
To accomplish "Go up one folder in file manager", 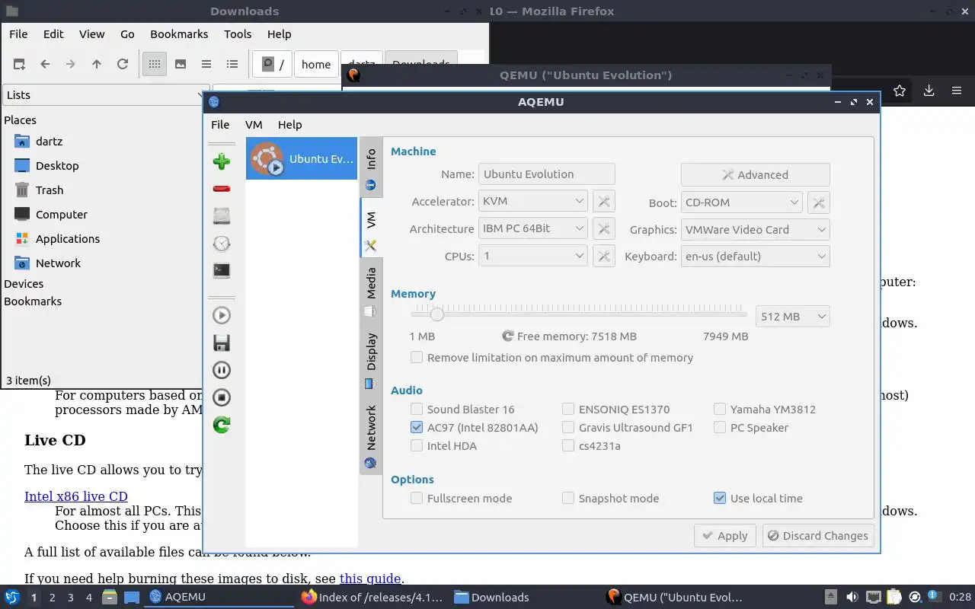I will pos(97,64).
